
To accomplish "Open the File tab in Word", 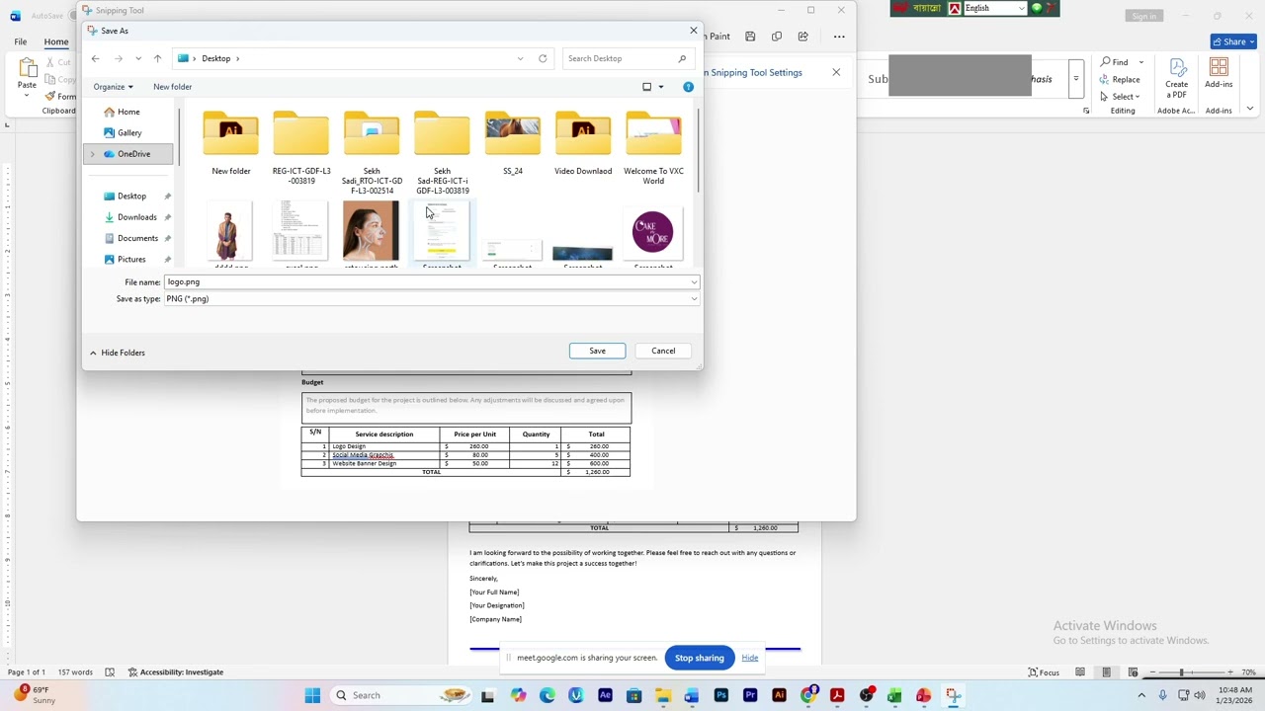I will 20,41.
